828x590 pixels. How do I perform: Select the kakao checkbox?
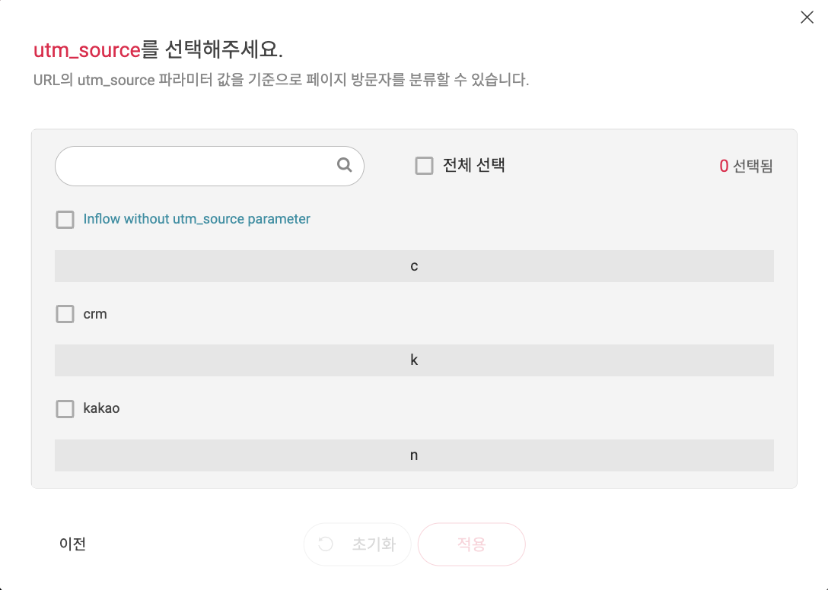pyautogui.click(x=65, y=408)
